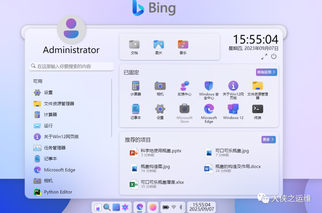
Task: Click the Bluetooth icon in taskbar tray
Action: point(181,207)
